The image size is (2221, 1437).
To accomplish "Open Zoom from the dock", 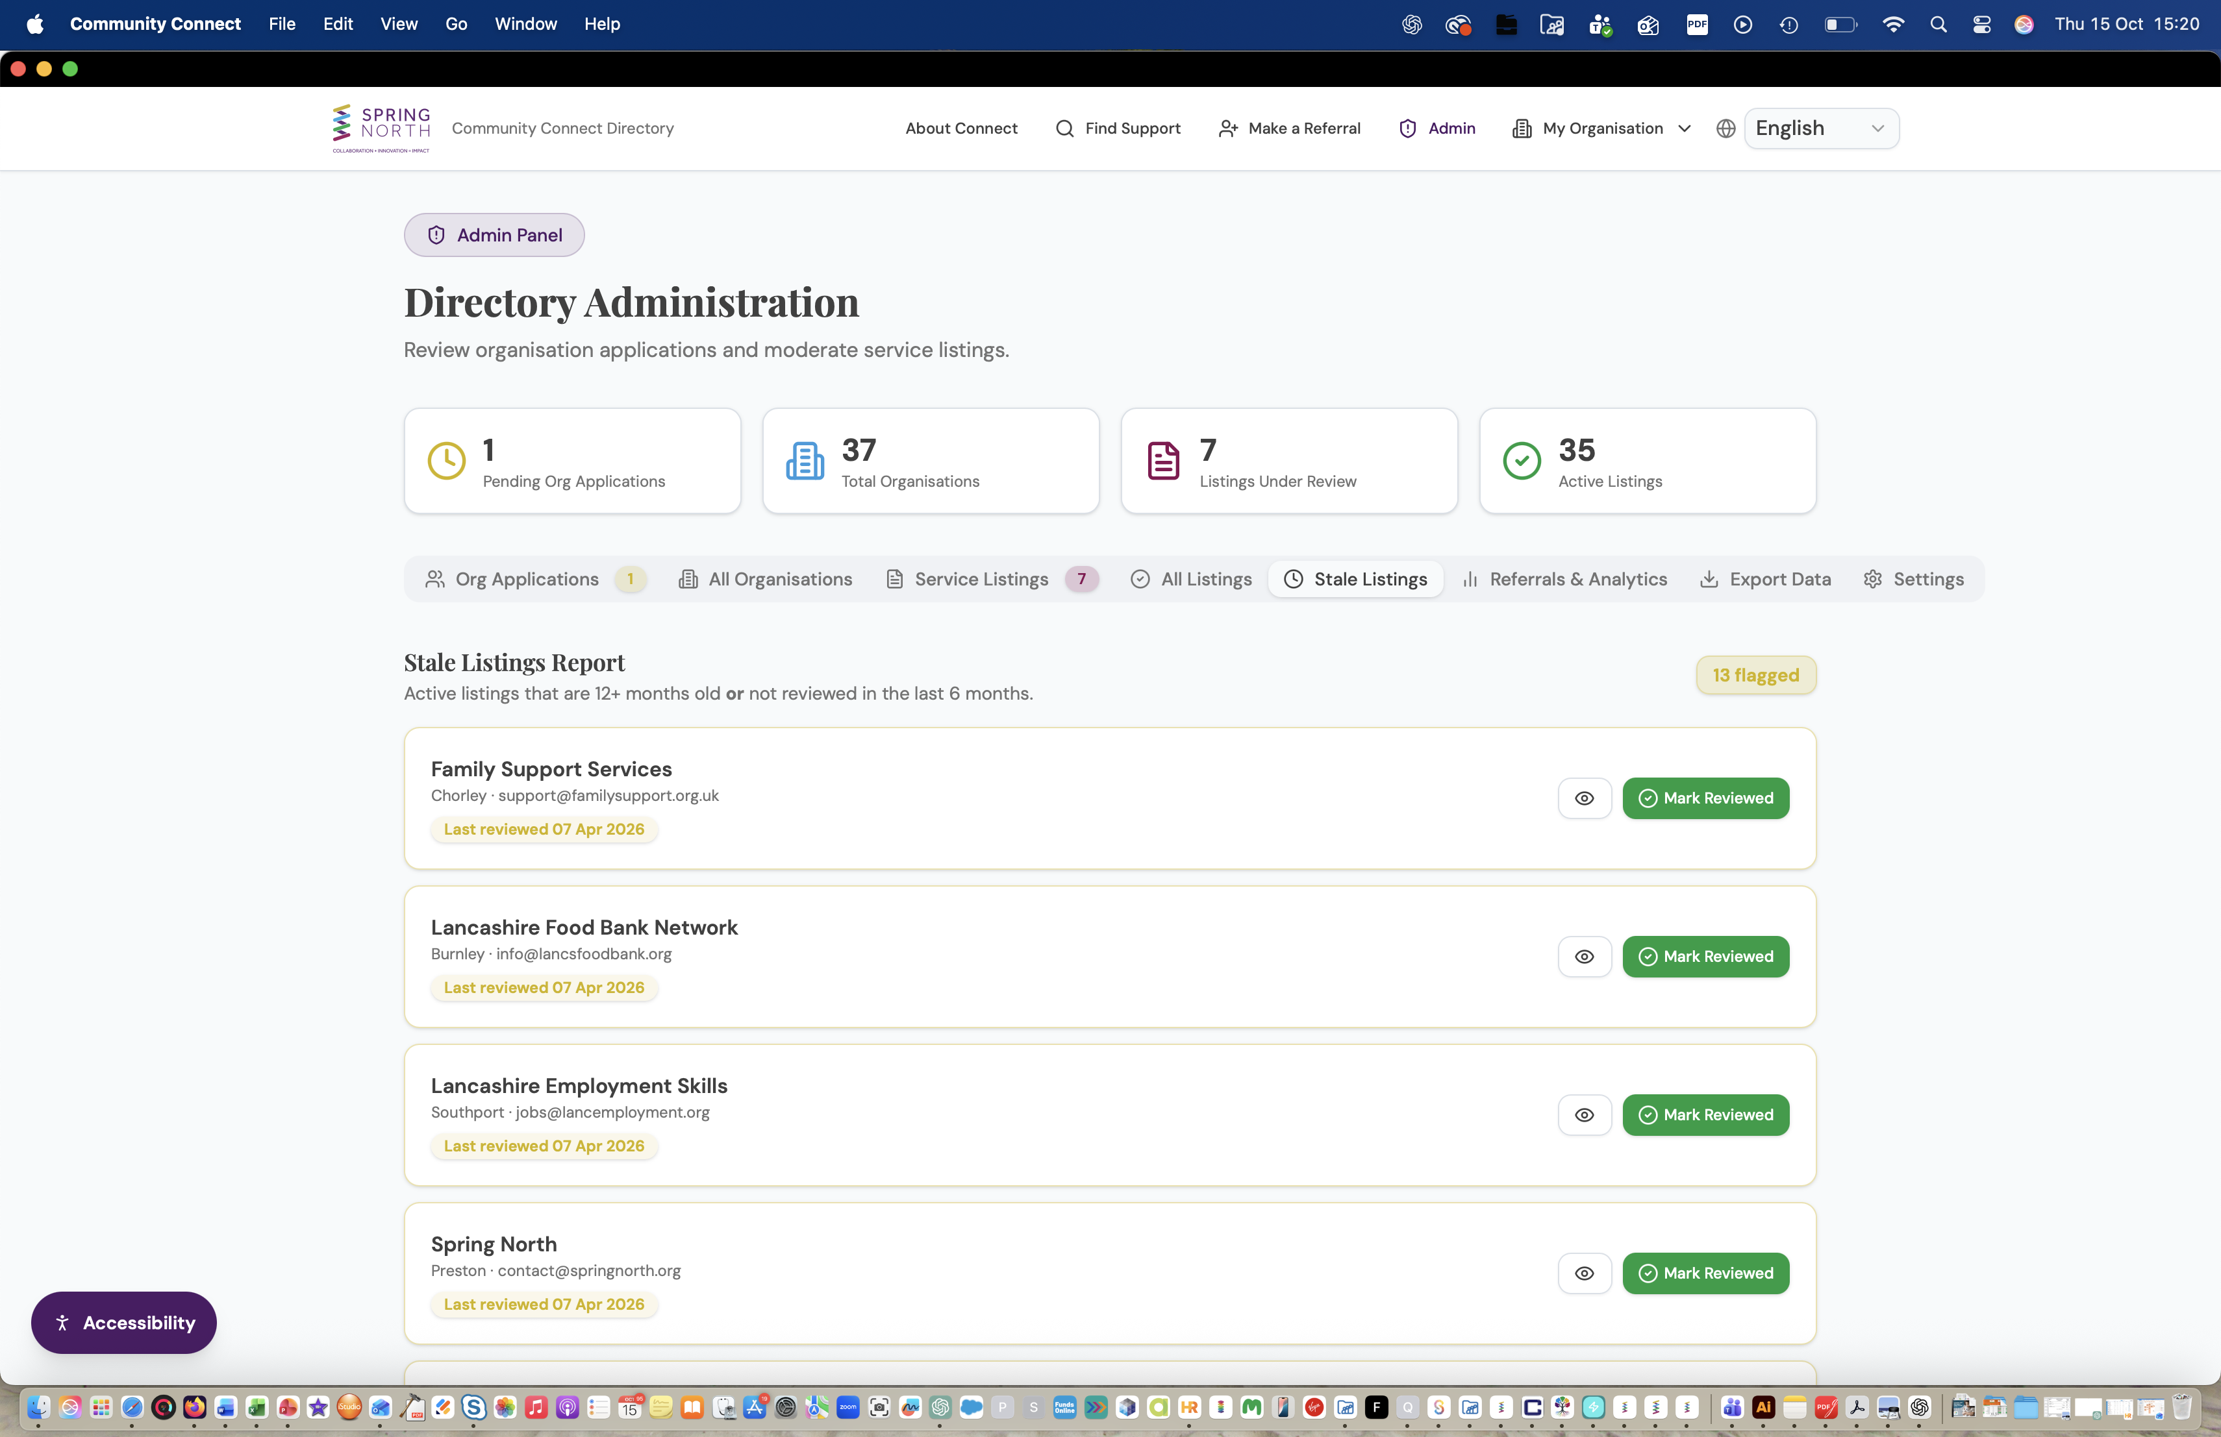I will (x=847, y=1407).
